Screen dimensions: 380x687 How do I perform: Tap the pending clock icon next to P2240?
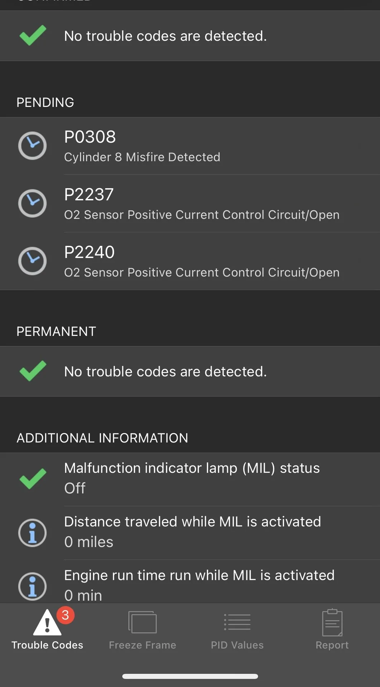32,261
